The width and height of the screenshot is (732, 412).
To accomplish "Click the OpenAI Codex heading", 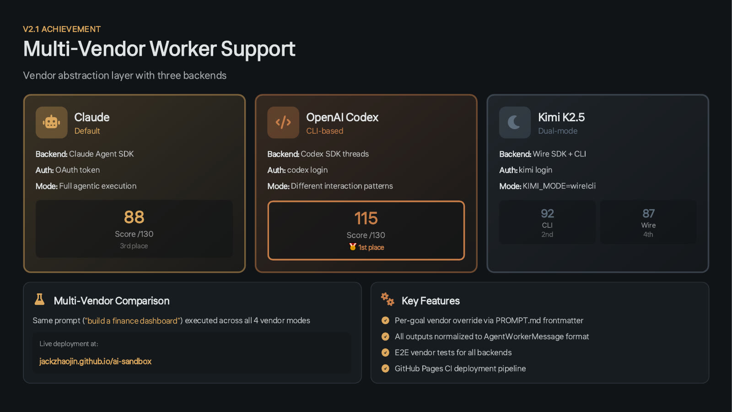I will coord(342,117).
